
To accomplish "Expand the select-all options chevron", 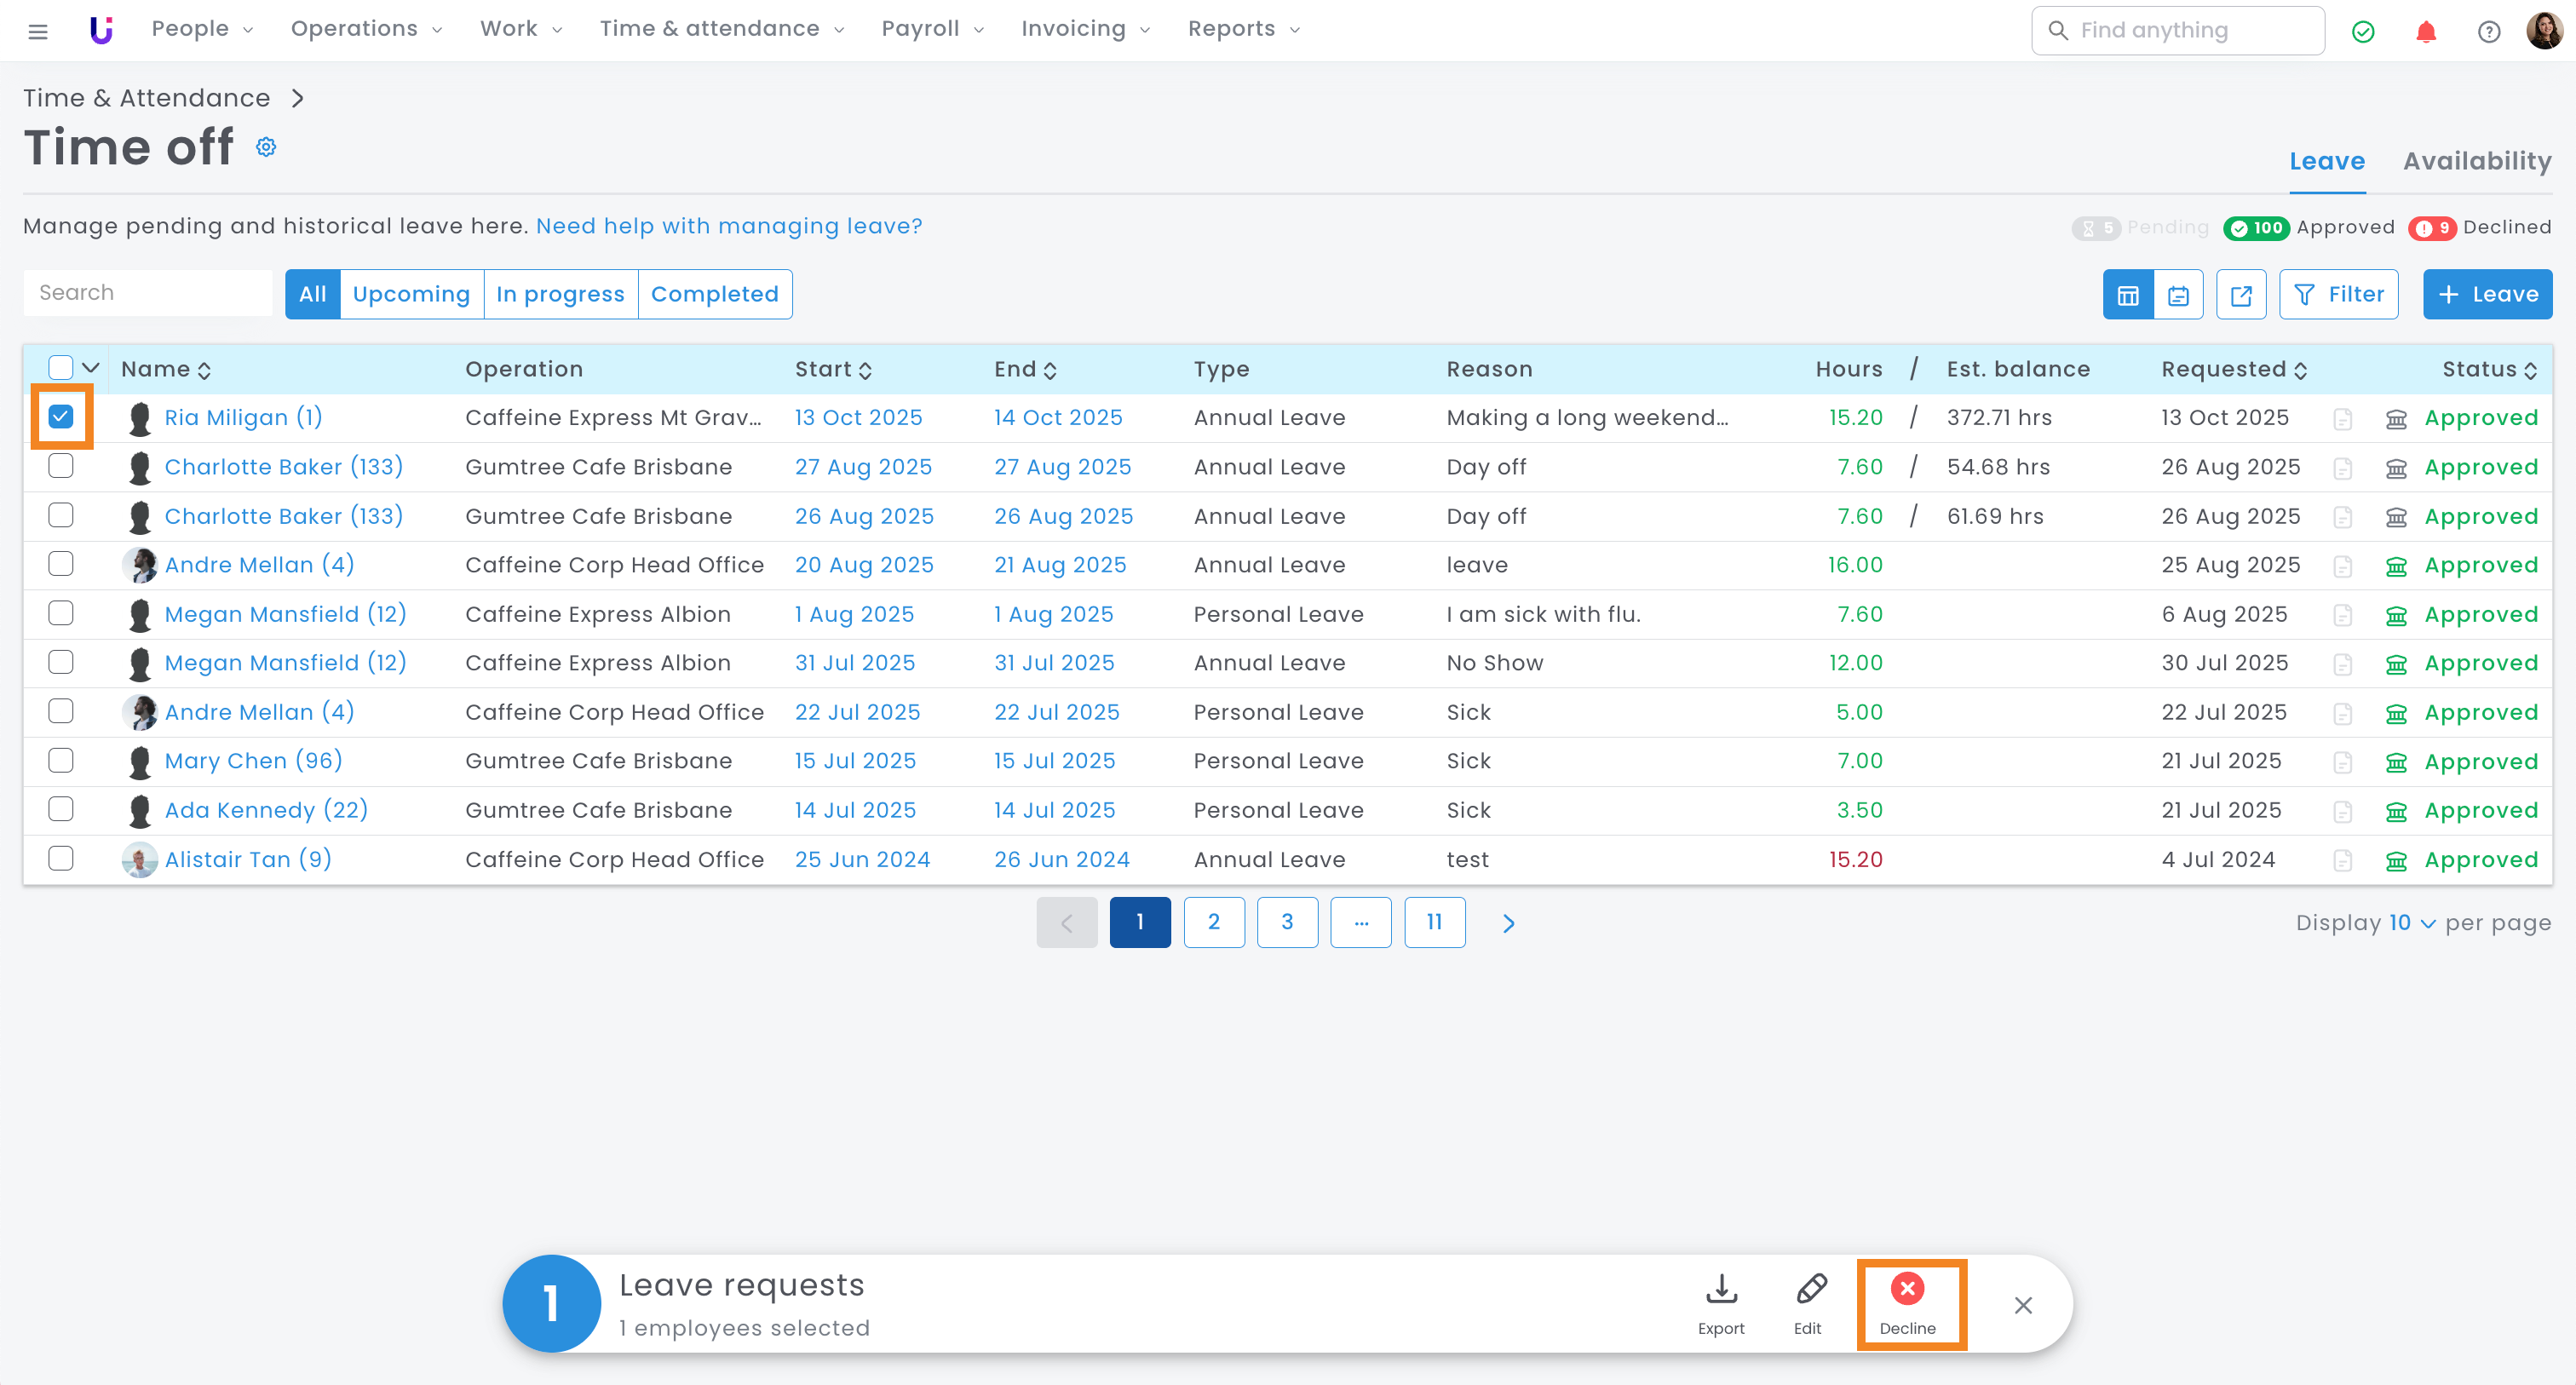I will 91,368.
